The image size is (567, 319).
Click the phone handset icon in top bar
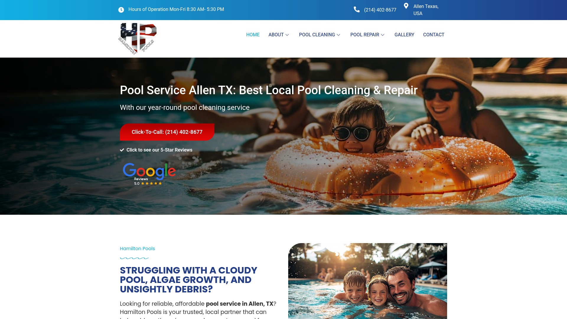357,9
